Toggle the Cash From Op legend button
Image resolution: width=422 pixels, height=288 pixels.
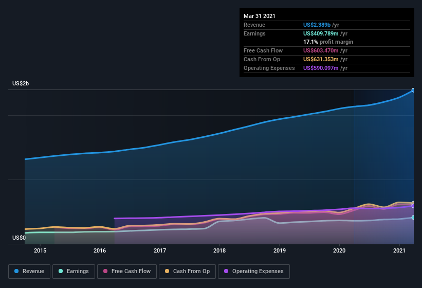pyautogui.click(x=187, y=272)
